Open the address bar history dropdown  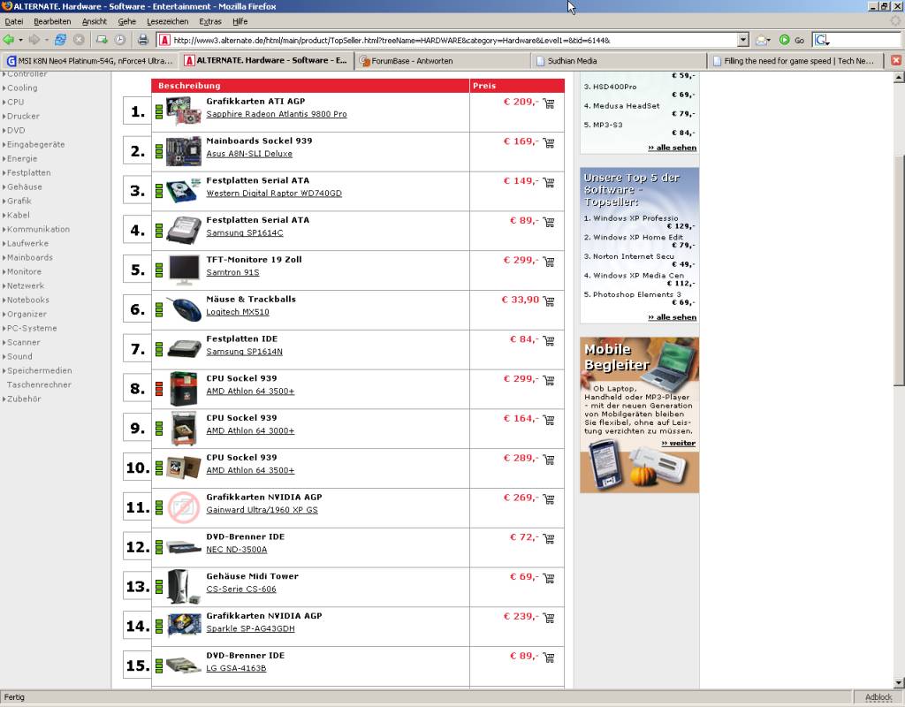pyautogui.click(x=743, y=40)
